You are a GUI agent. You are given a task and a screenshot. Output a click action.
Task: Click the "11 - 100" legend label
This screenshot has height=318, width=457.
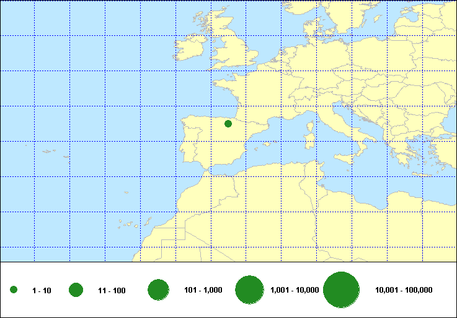pyautogui.click(x=112, y=290)
